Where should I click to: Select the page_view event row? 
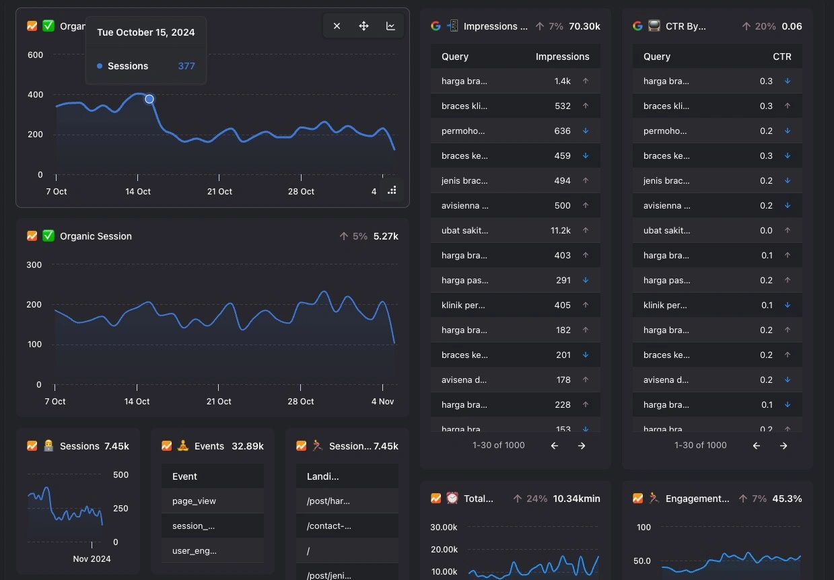point(213,501)
